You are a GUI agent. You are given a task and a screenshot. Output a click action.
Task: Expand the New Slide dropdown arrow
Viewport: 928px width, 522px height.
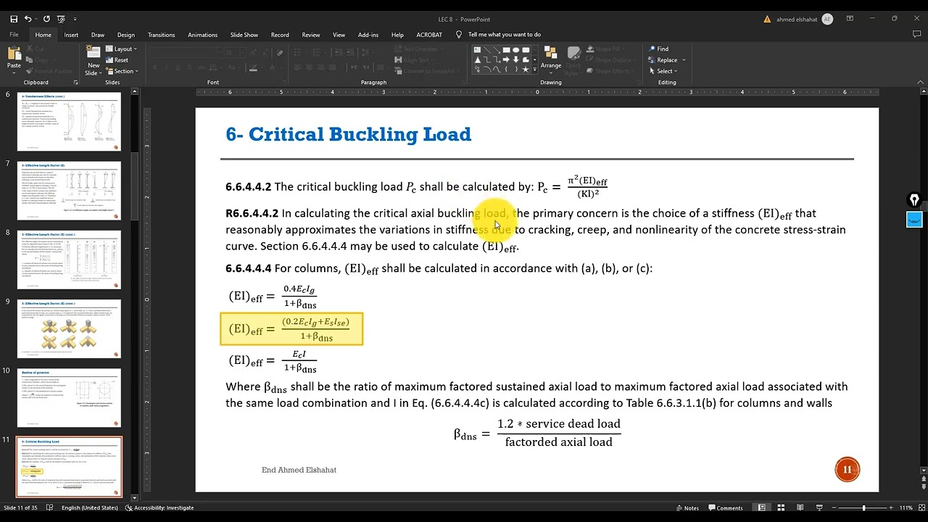point(99,73)
